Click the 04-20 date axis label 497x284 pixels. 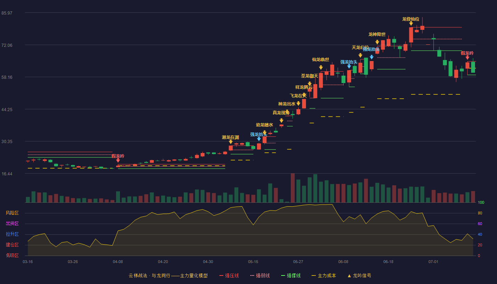coord(163,262)
